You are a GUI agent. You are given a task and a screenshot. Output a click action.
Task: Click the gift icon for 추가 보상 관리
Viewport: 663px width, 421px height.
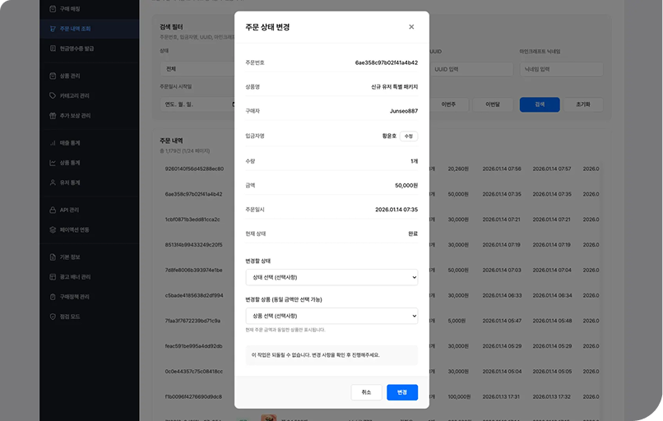(53, 115)
